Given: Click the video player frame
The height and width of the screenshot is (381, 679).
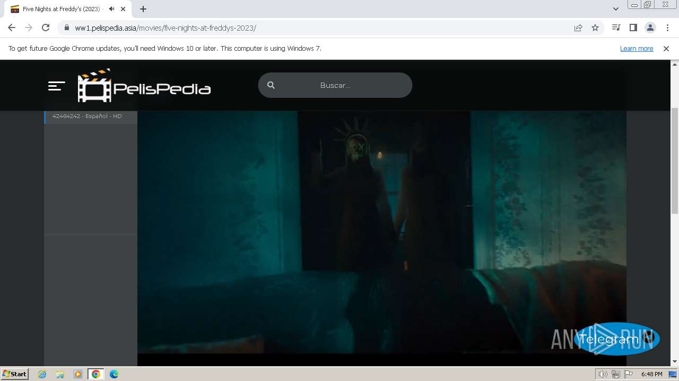Looking at the screenshot, I should click(x=382, y=233).
